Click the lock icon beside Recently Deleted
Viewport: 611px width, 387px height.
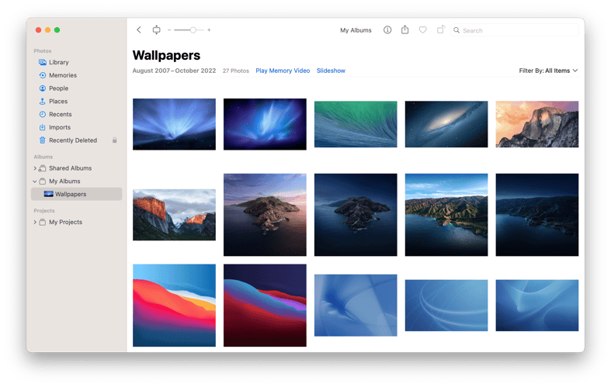pos(115,140)
